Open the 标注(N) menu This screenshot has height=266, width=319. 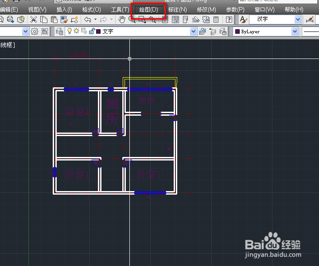point(177,10)
